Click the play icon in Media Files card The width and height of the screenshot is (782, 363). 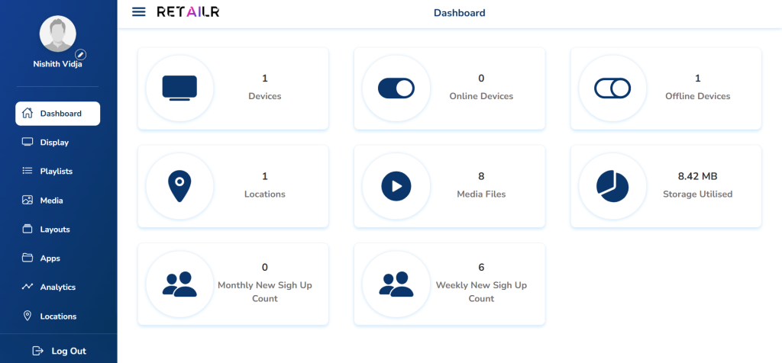tap(396, 186)
